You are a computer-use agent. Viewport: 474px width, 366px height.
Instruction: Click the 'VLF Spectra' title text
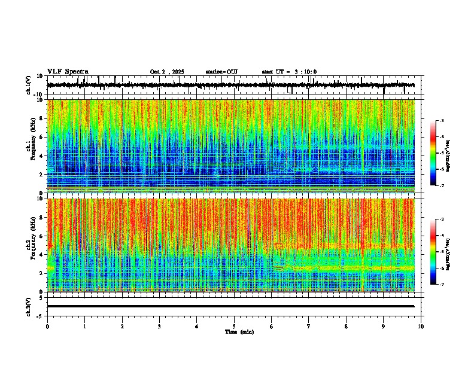click(x=68, y=72)
